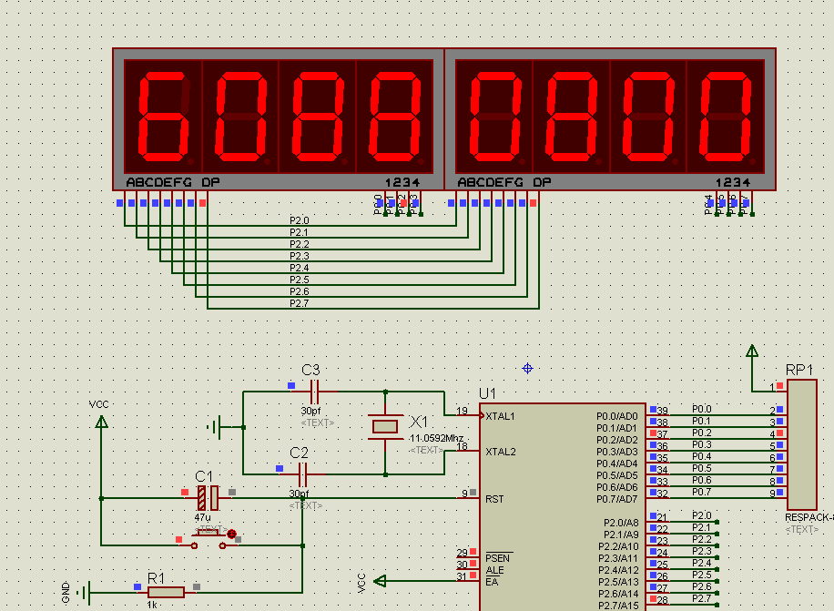Select electrolytic capacitor C1 symbol

(x=208, y=498)
